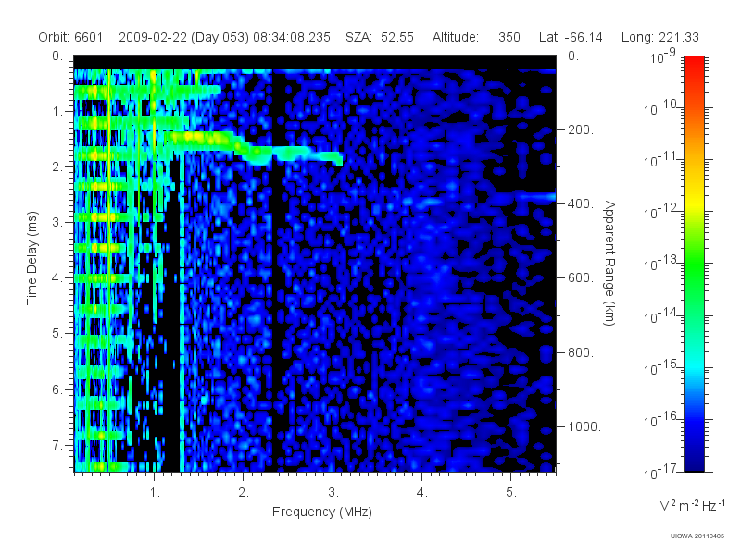This screenshot has height=555, width=741.
Task: Click the colorbar label '10⁻⁹'
Action: (x=663, y=56)
